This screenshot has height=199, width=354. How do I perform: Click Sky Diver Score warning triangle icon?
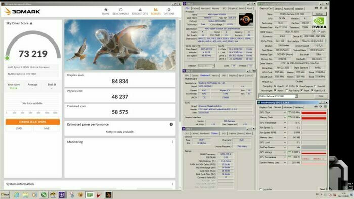click(31, 23)
